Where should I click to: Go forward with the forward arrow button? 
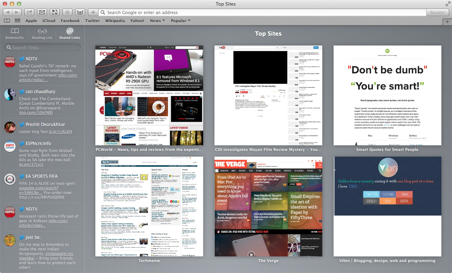click(x=17, y=12)
